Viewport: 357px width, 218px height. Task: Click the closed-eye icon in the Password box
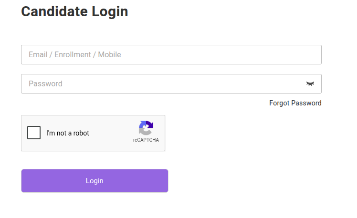(310, 84)
